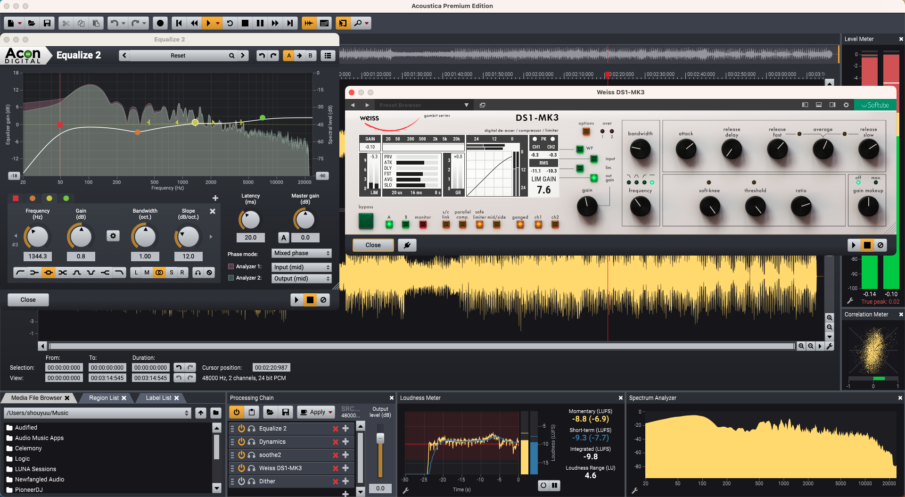Remove soothe2 from chain with red X

[336, 455]
